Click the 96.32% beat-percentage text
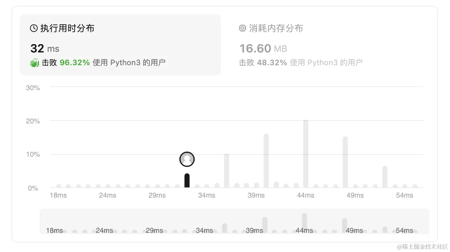Viewport: 450px width, 252px height. 74,62
